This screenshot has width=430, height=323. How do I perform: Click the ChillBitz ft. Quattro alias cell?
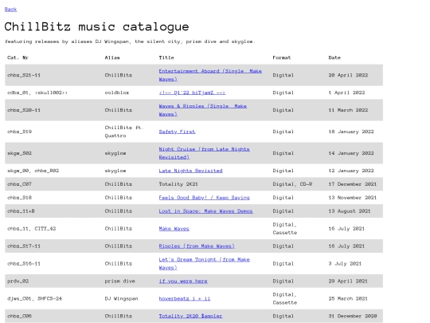point(124,132)
